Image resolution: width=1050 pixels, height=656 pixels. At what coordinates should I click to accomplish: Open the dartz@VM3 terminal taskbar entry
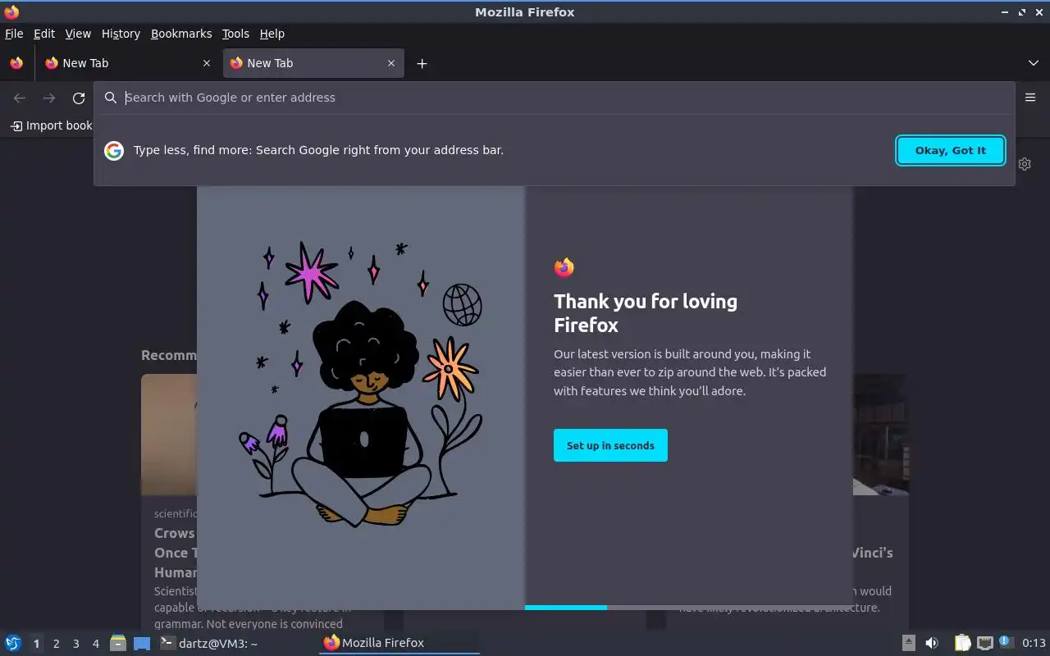click(x=208, y=644)
